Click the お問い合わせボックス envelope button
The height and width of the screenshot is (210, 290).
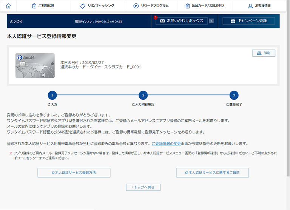tap(182, 21)
